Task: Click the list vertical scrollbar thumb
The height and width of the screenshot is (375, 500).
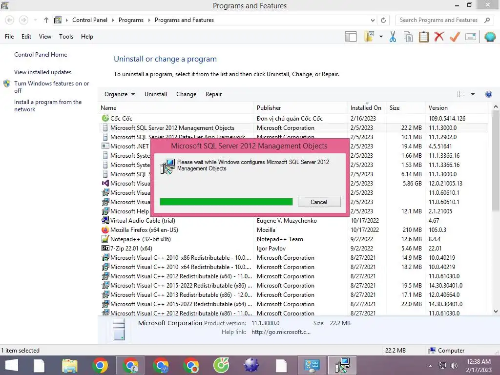Action: 495,161
